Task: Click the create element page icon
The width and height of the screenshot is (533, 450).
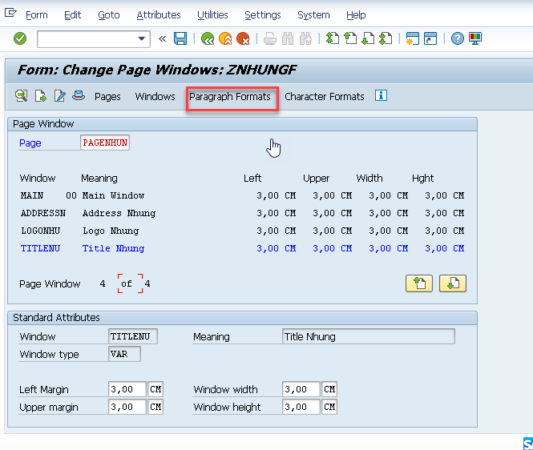Action: pos(40,96)
